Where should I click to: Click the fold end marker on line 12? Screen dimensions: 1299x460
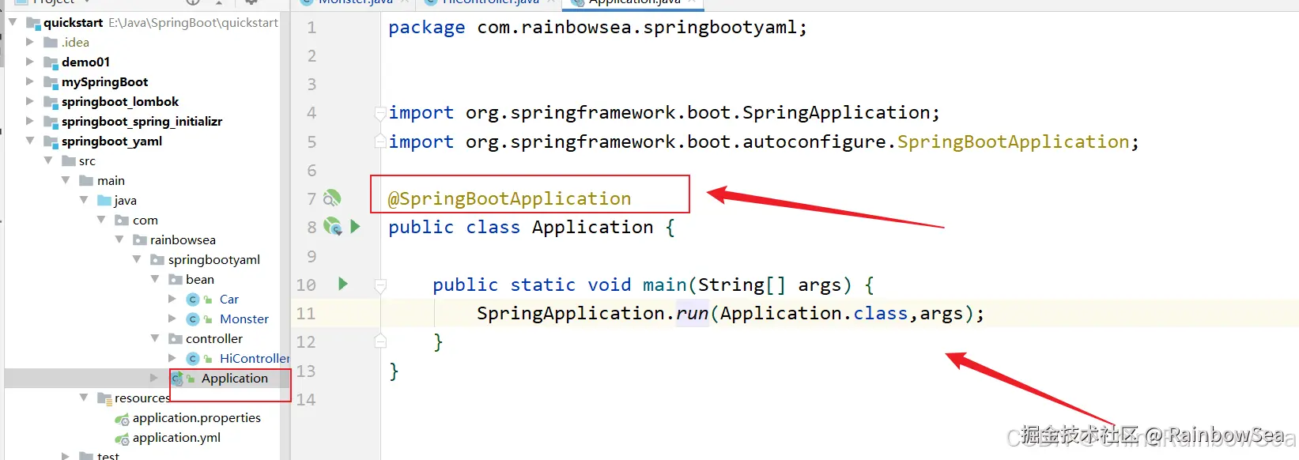(x=380, y=341)
